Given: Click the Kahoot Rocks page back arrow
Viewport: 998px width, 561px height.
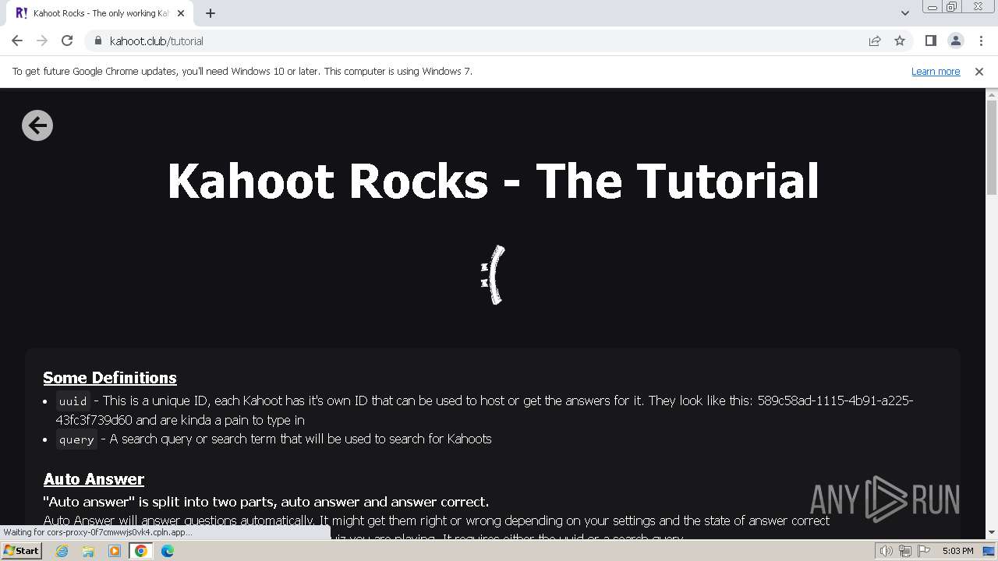Looking at the screenshot, I should pos(37,125).
